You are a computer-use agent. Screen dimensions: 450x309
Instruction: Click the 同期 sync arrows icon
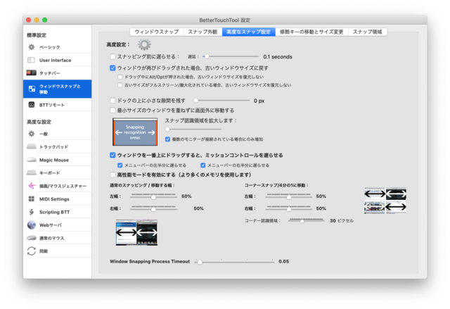[x=31, y=251]
